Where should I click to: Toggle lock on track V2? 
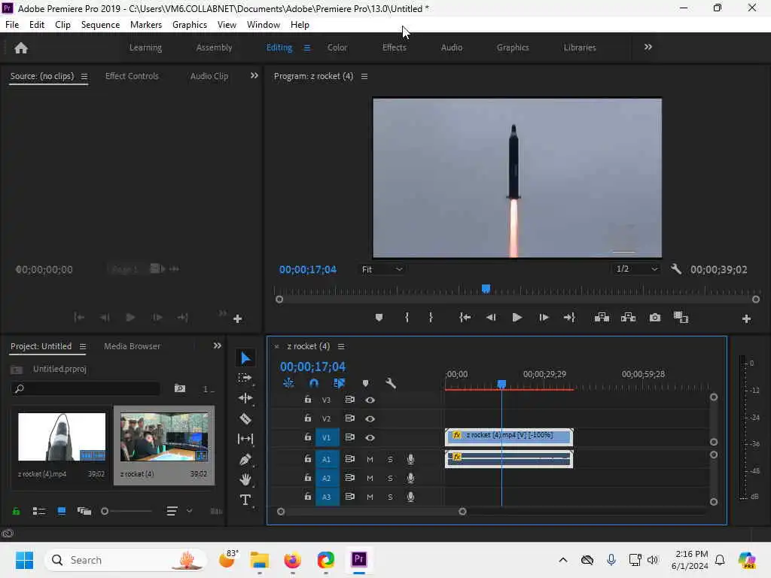[x=307, y=418]
